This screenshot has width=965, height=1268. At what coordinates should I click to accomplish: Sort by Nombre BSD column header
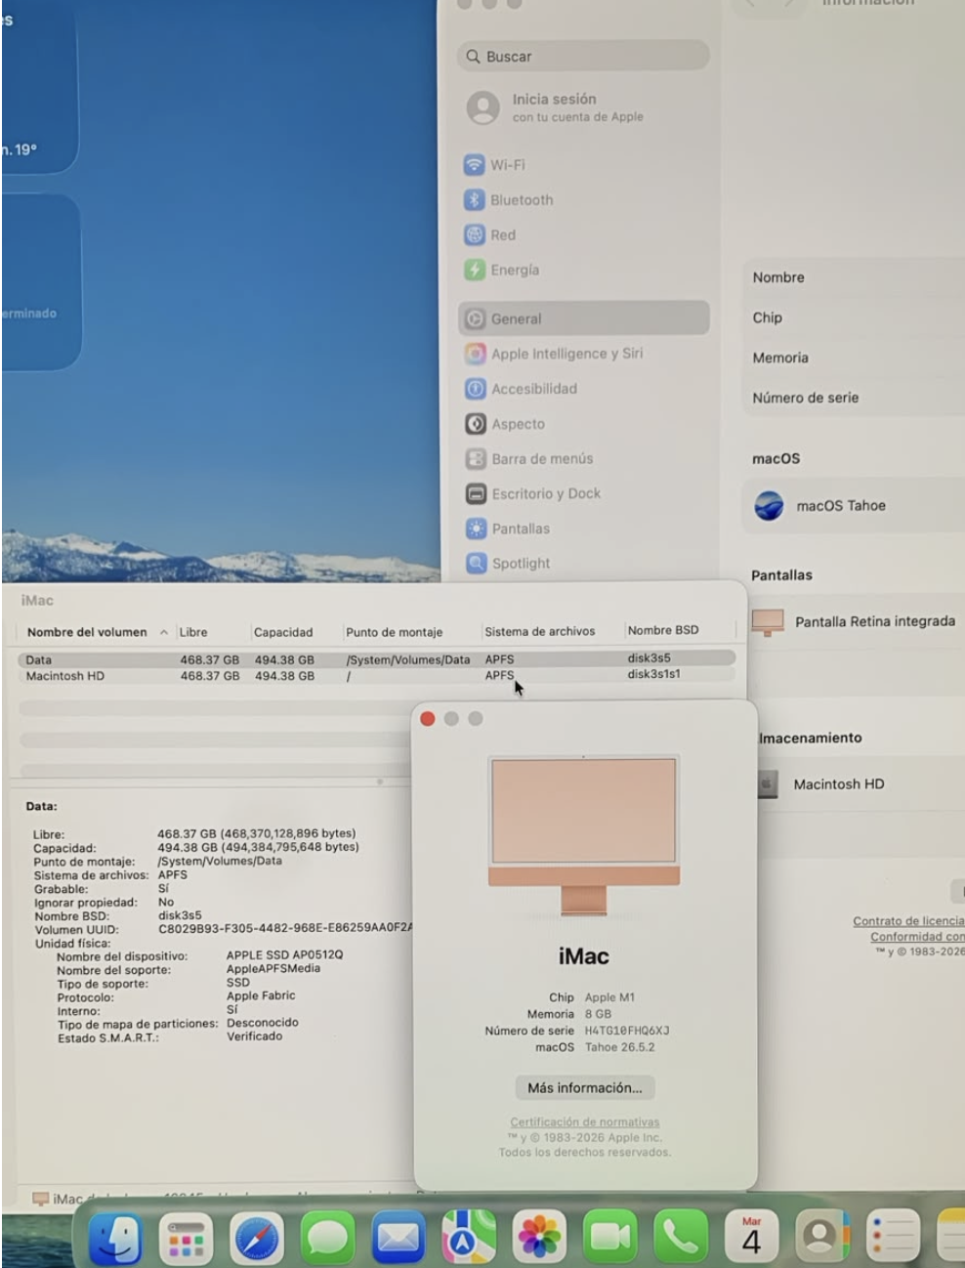[x=663, y=630]
